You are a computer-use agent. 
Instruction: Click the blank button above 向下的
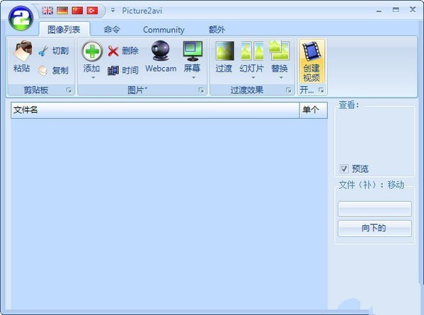374,209
